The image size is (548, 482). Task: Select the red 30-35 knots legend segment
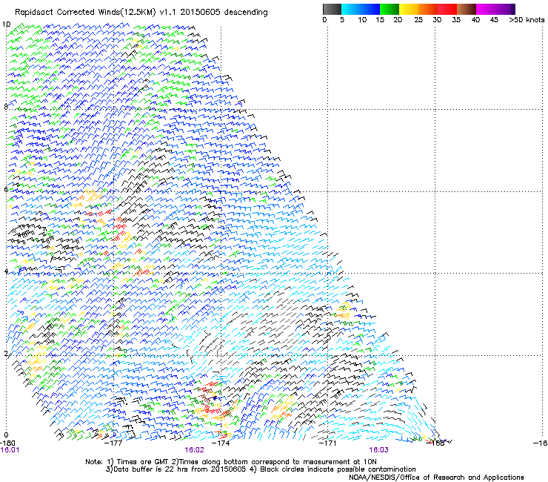447,9
